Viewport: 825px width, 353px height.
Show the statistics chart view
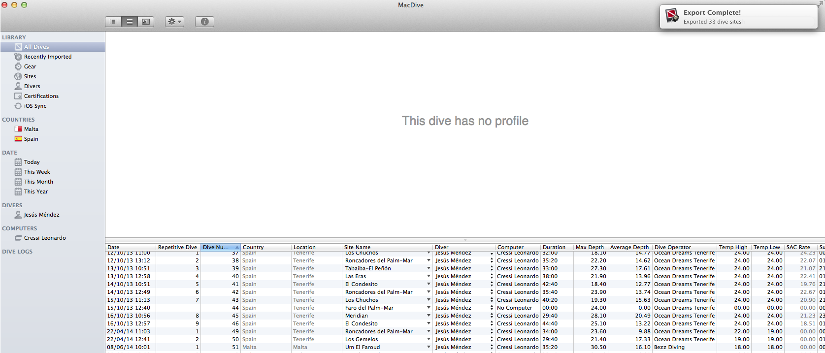click(x=146, y=22)
